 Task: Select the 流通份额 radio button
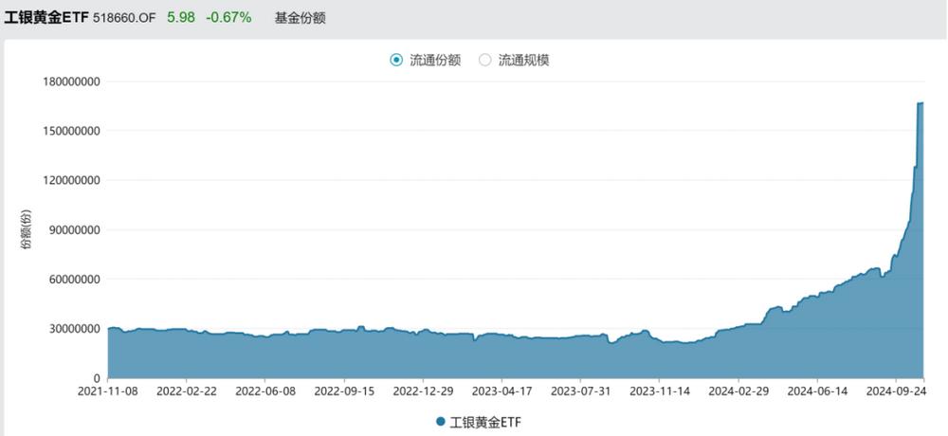click(396, 60)
